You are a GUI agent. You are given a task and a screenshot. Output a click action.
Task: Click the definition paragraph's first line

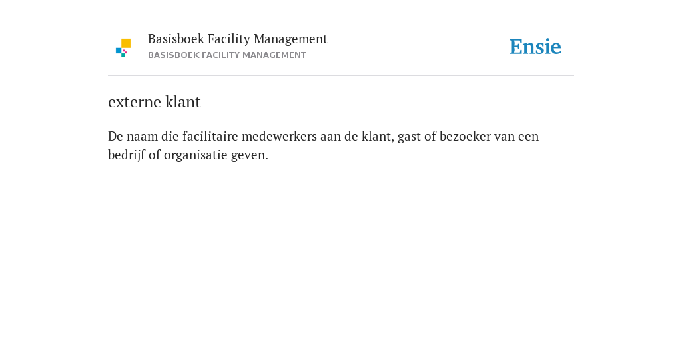point(323,137)
